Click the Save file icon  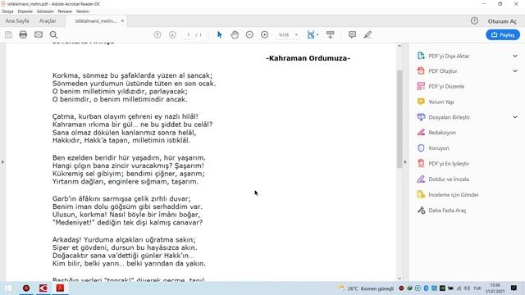point(8,34)
